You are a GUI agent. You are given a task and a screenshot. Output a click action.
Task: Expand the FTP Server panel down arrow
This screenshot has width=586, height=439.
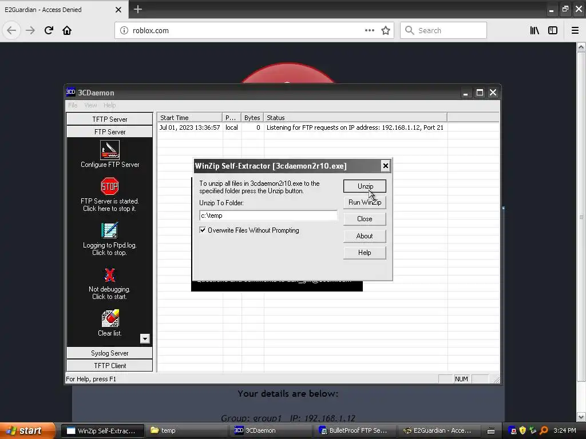pyautogui.click(x=145, y=338)
